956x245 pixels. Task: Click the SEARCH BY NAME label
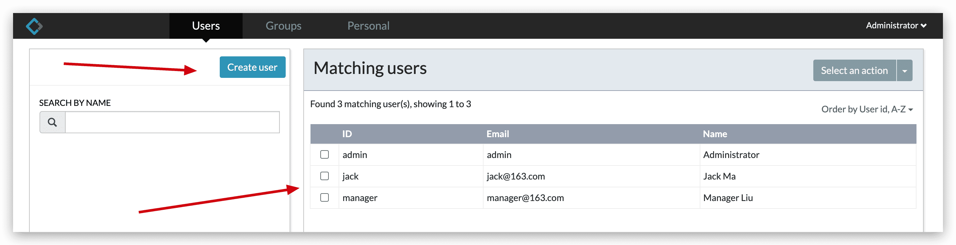75,103
